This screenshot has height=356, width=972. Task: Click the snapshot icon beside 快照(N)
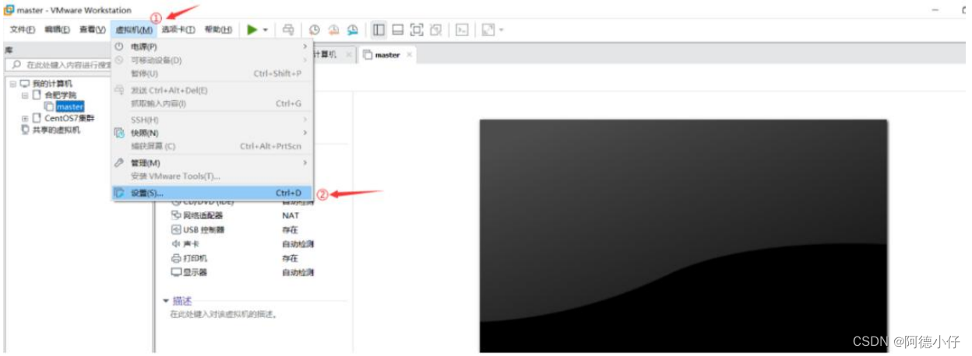pos(119,133)
